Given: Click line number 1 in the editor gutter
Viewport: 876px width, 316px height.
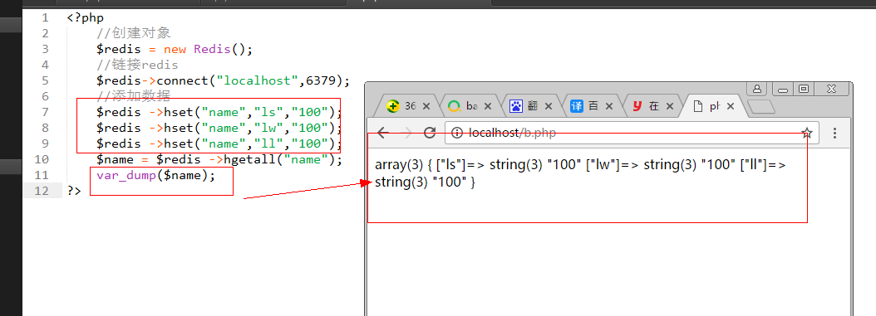Looking at the screenshot, I should tap(46, 17).
